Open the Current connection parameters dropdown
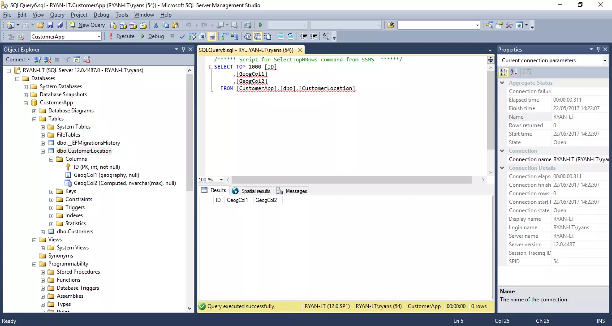 604,60
